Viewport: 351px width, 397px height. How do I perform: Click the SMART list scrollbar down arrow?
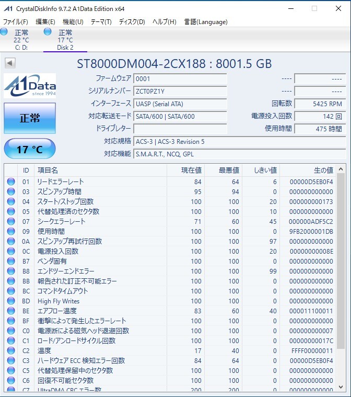click(x=341, y=387)
